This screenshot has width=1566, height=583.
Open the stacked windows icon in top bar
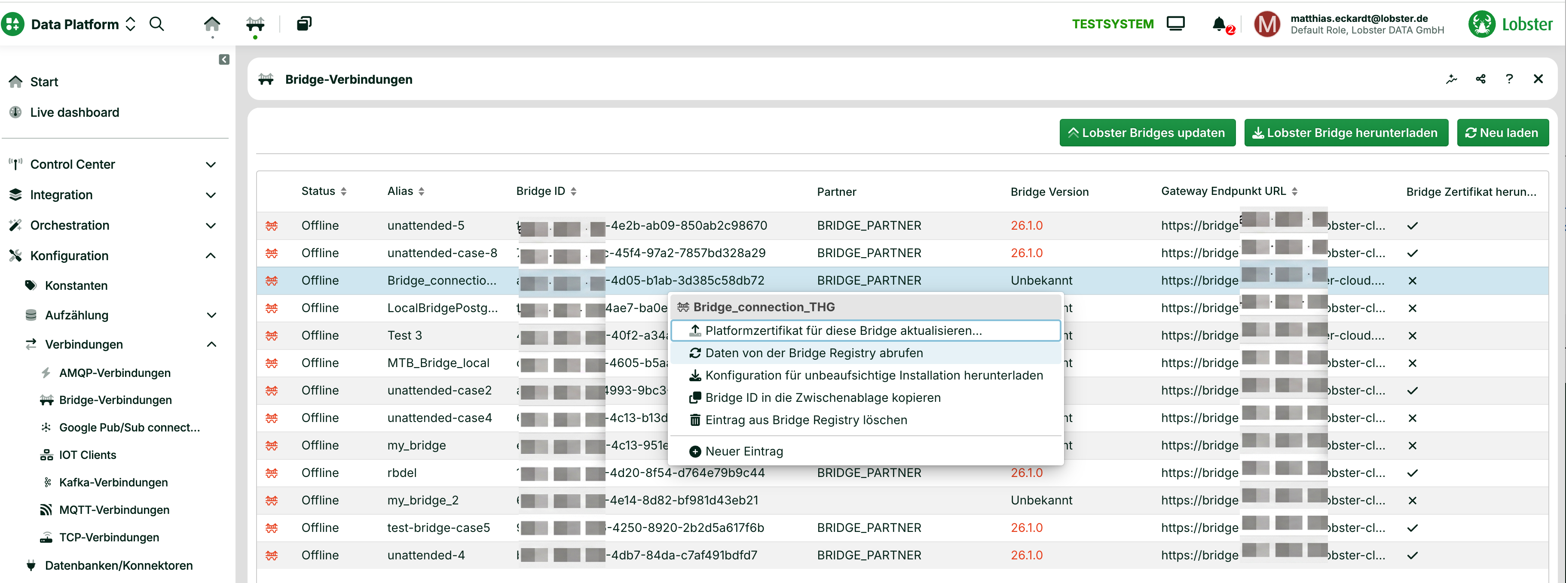coord(304,24)
